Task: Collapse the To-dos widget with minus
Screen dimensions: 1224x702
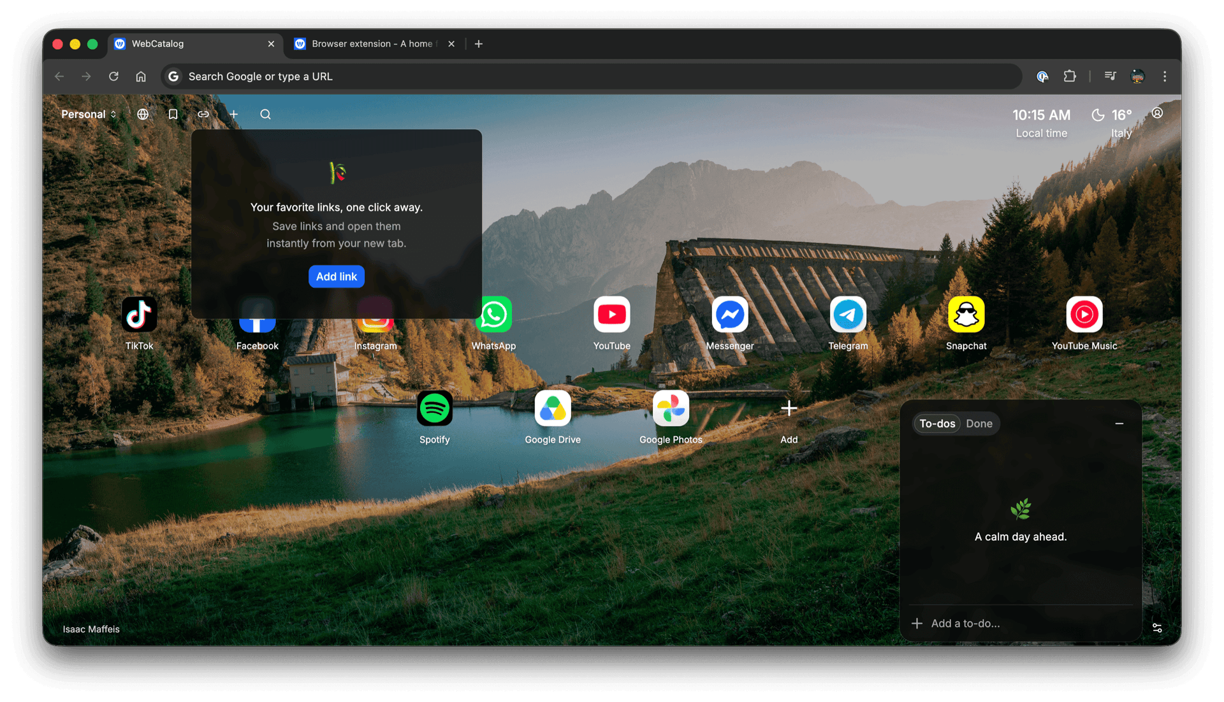Action: [x=1119, y=424]
